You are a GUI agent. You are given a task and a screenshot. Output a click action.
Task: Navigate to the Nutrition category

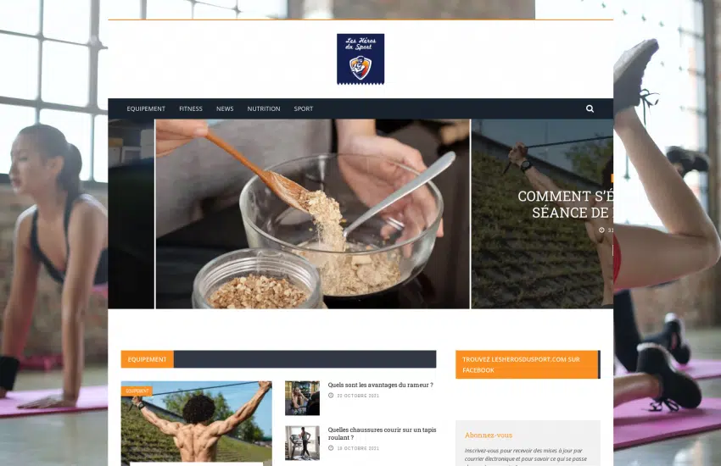point(264,108)
